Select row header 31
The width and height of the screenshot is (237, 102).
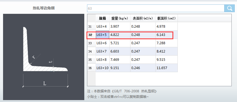click(92, 27)
